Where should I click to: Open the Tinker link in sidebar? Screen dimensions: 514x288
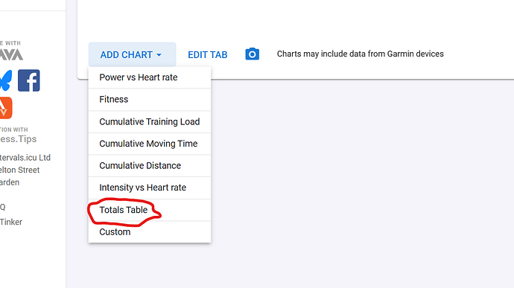(11, 223)
